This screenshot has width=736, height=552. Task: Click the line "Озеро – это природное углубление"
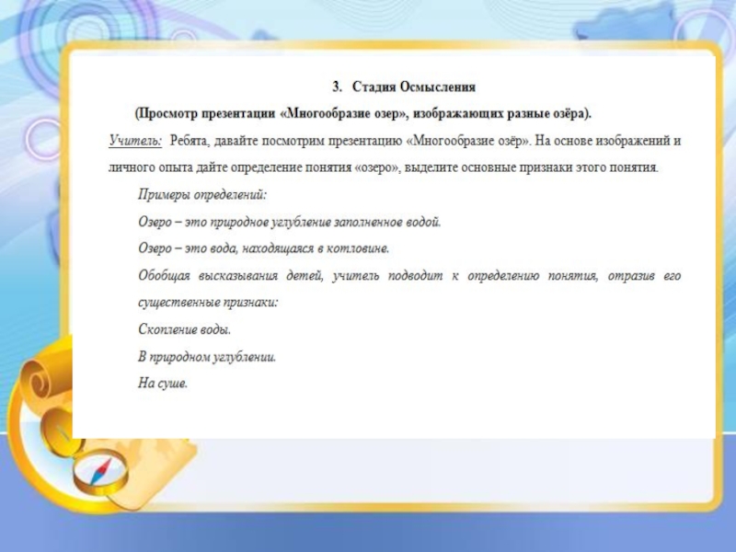pos(290,222)
